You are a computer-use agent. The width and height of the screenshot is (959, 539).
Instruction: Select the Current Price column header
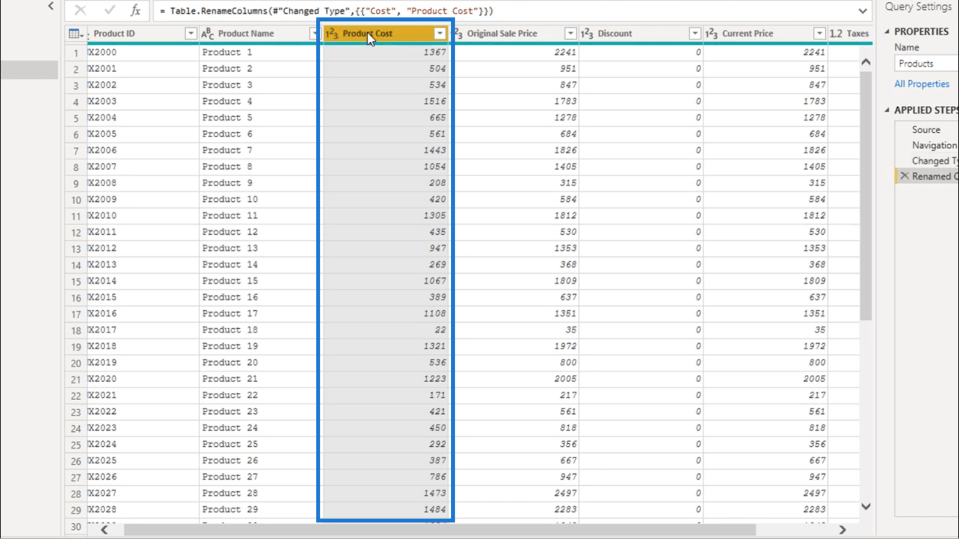pyautogui.click(x=747, y=34)
